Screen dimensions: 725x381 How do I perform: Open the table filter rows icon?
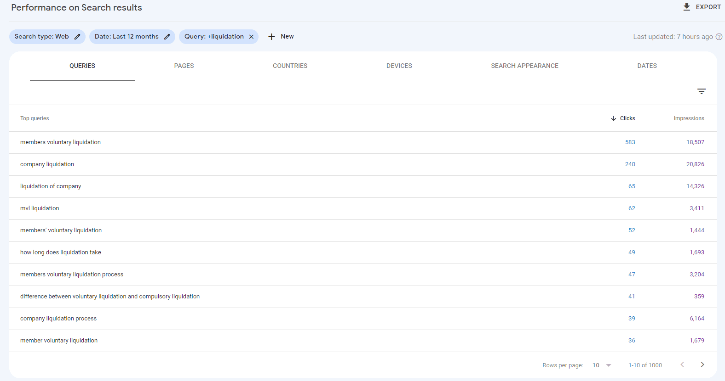pos(701,91)
